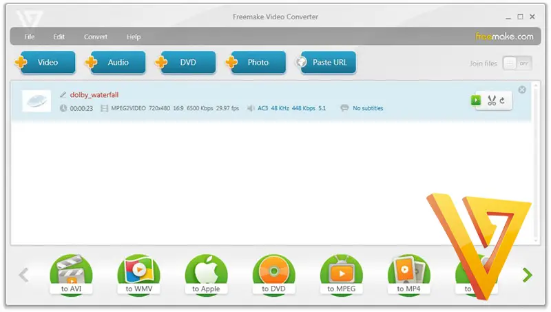Open the Help menu
This screenshot has width=551, height=312.
click(134, 37)
